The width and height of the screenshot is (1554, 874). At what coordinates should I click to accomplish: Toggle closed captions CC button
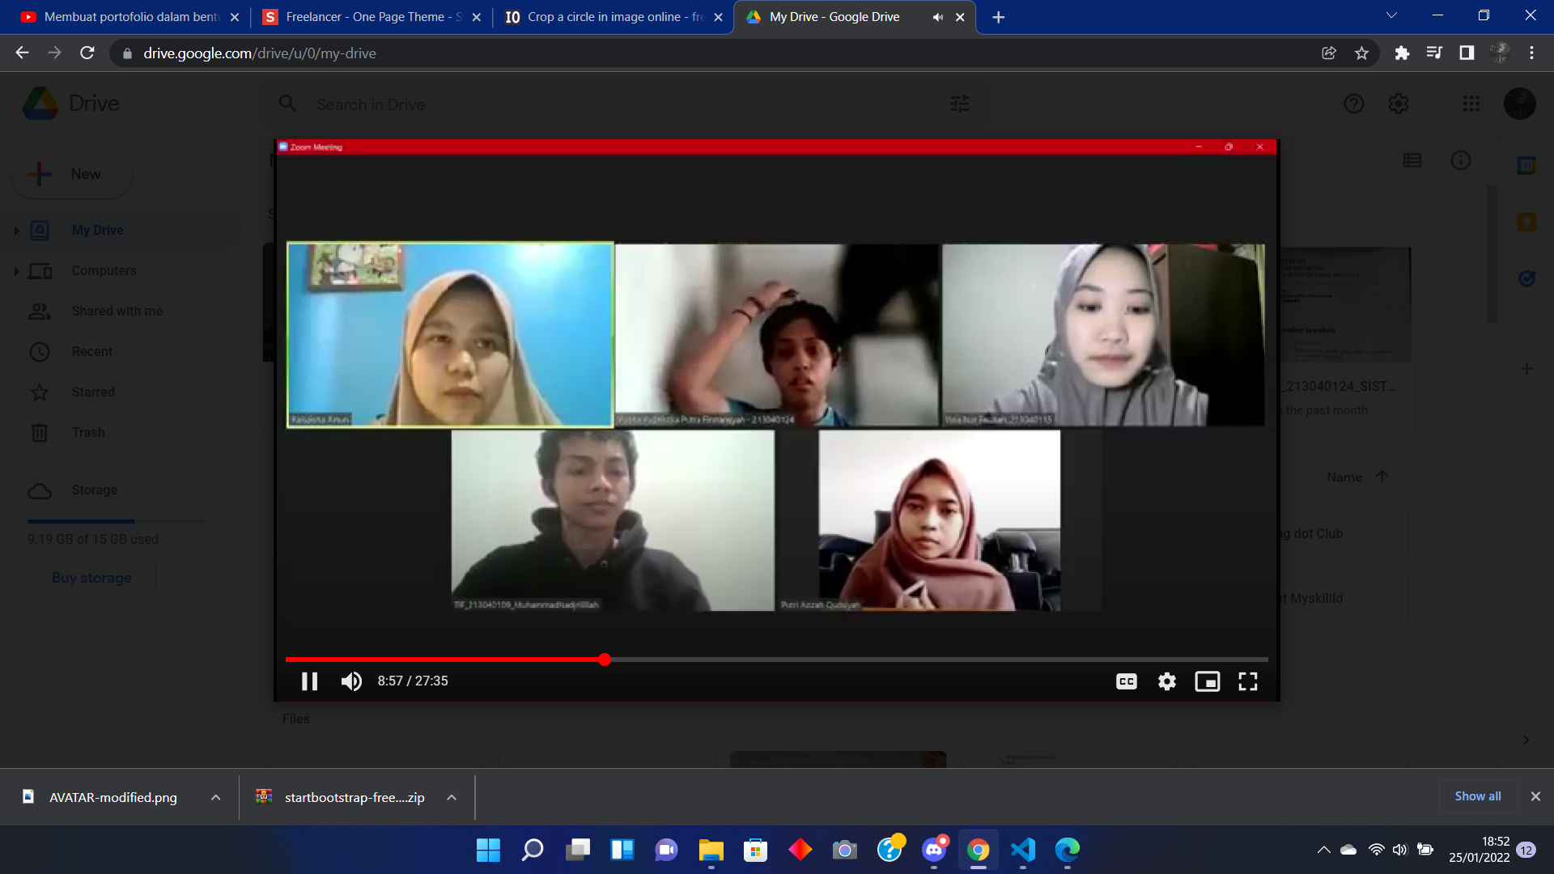coord(1127,681)
